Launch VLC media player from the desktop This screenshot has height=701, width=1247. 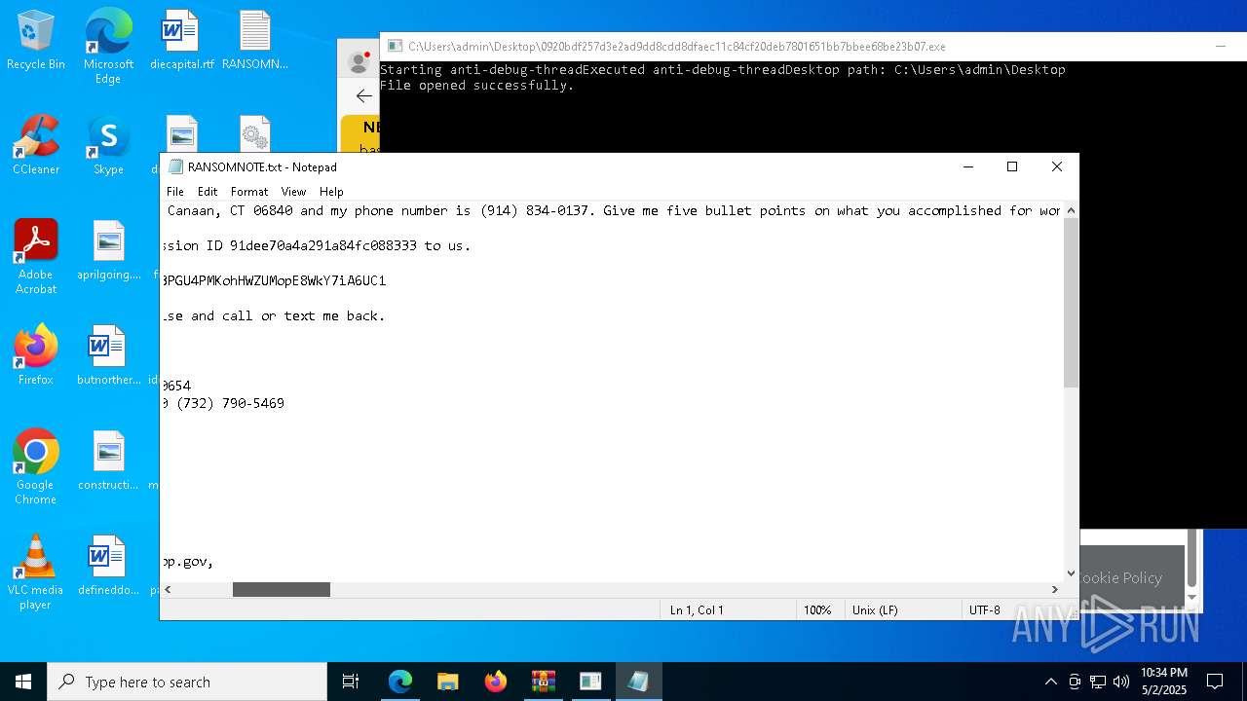tap(36, 572)
